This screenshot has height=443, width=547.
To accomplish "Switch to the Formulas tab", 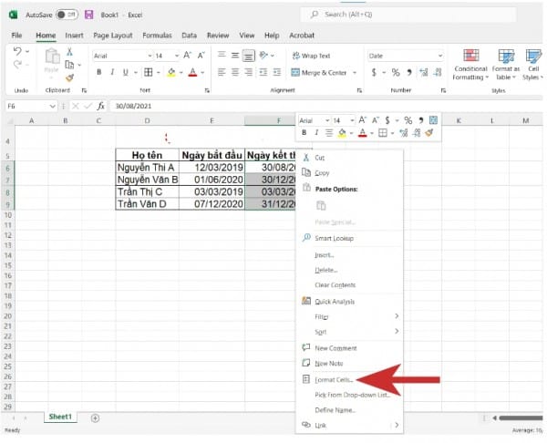I will [157, 36].
